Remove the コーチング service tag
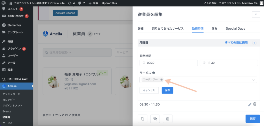This screenshot has width=264, height=126. click(x=161, y=80)
